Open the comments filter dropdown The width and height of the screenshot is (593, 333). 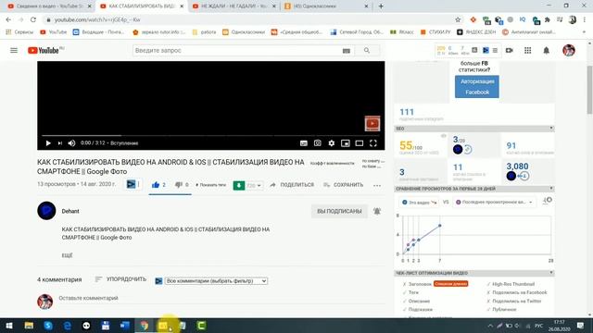(x=216, y=281)
